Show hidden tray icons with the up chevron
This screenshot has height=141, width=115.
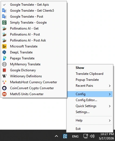(x=56, y=136)
